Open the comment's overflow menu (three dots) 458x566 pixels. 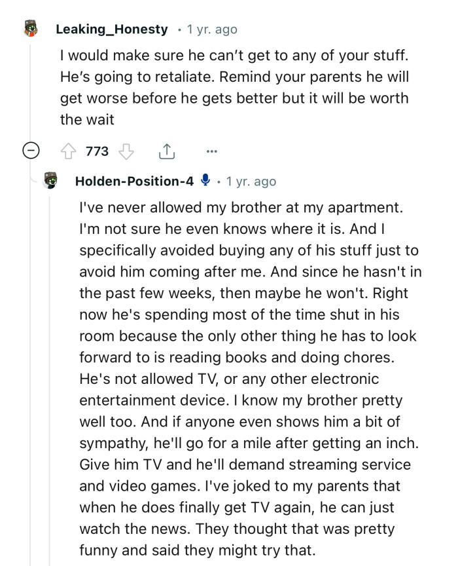click(211, 151)
